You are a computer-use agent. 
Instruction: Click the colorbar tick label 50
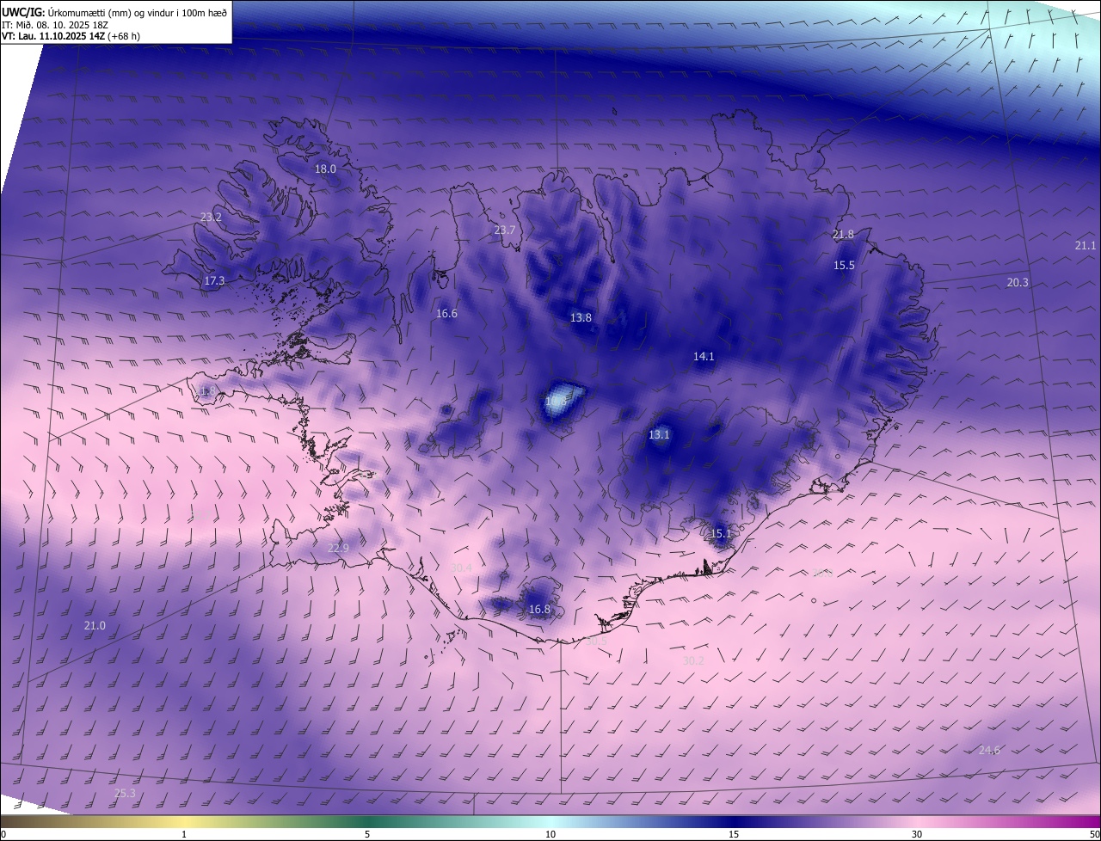click(x=1094, y=834)
